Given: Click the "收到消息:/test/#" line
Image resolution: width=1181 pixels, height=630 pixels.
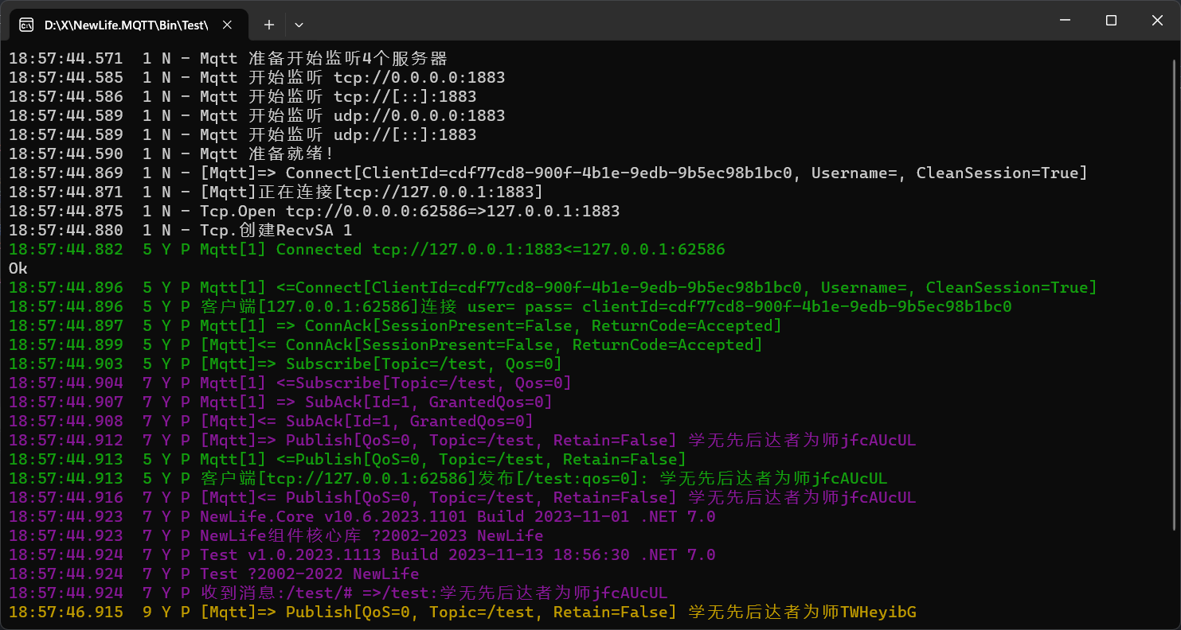Looking at the screenshot, I should (338, 593).
